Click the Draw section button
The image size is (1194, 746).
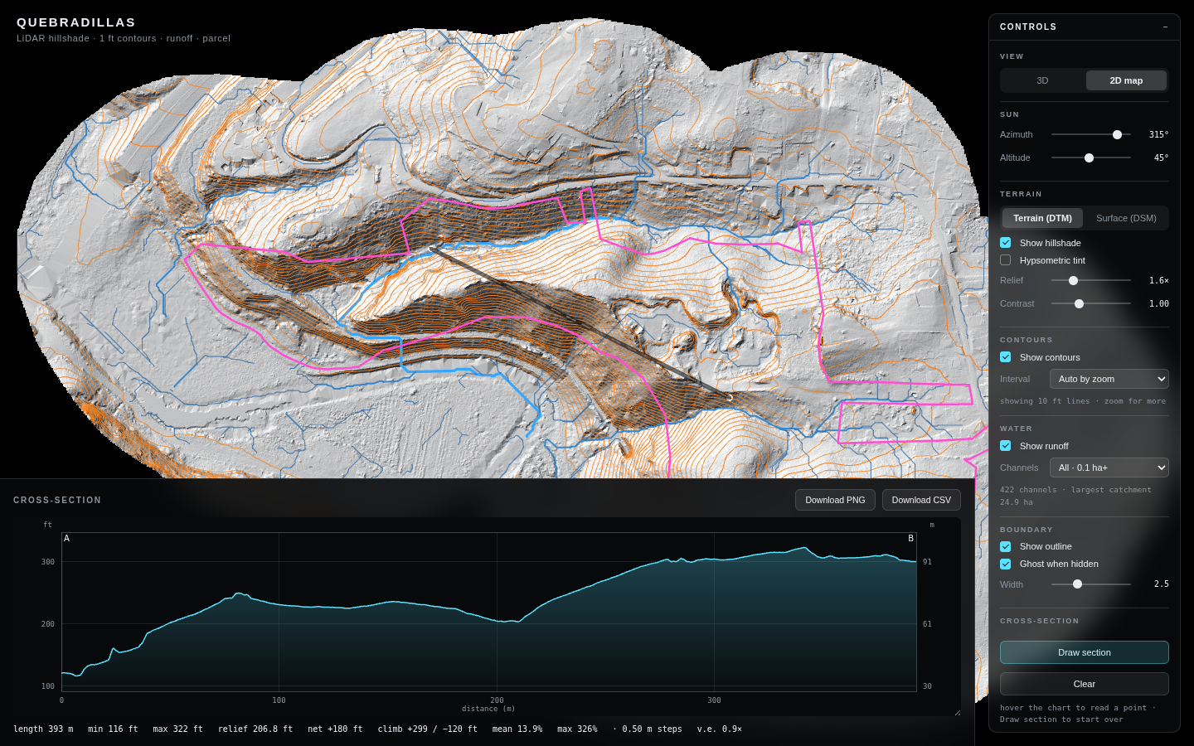click(x=1085, y=652)
